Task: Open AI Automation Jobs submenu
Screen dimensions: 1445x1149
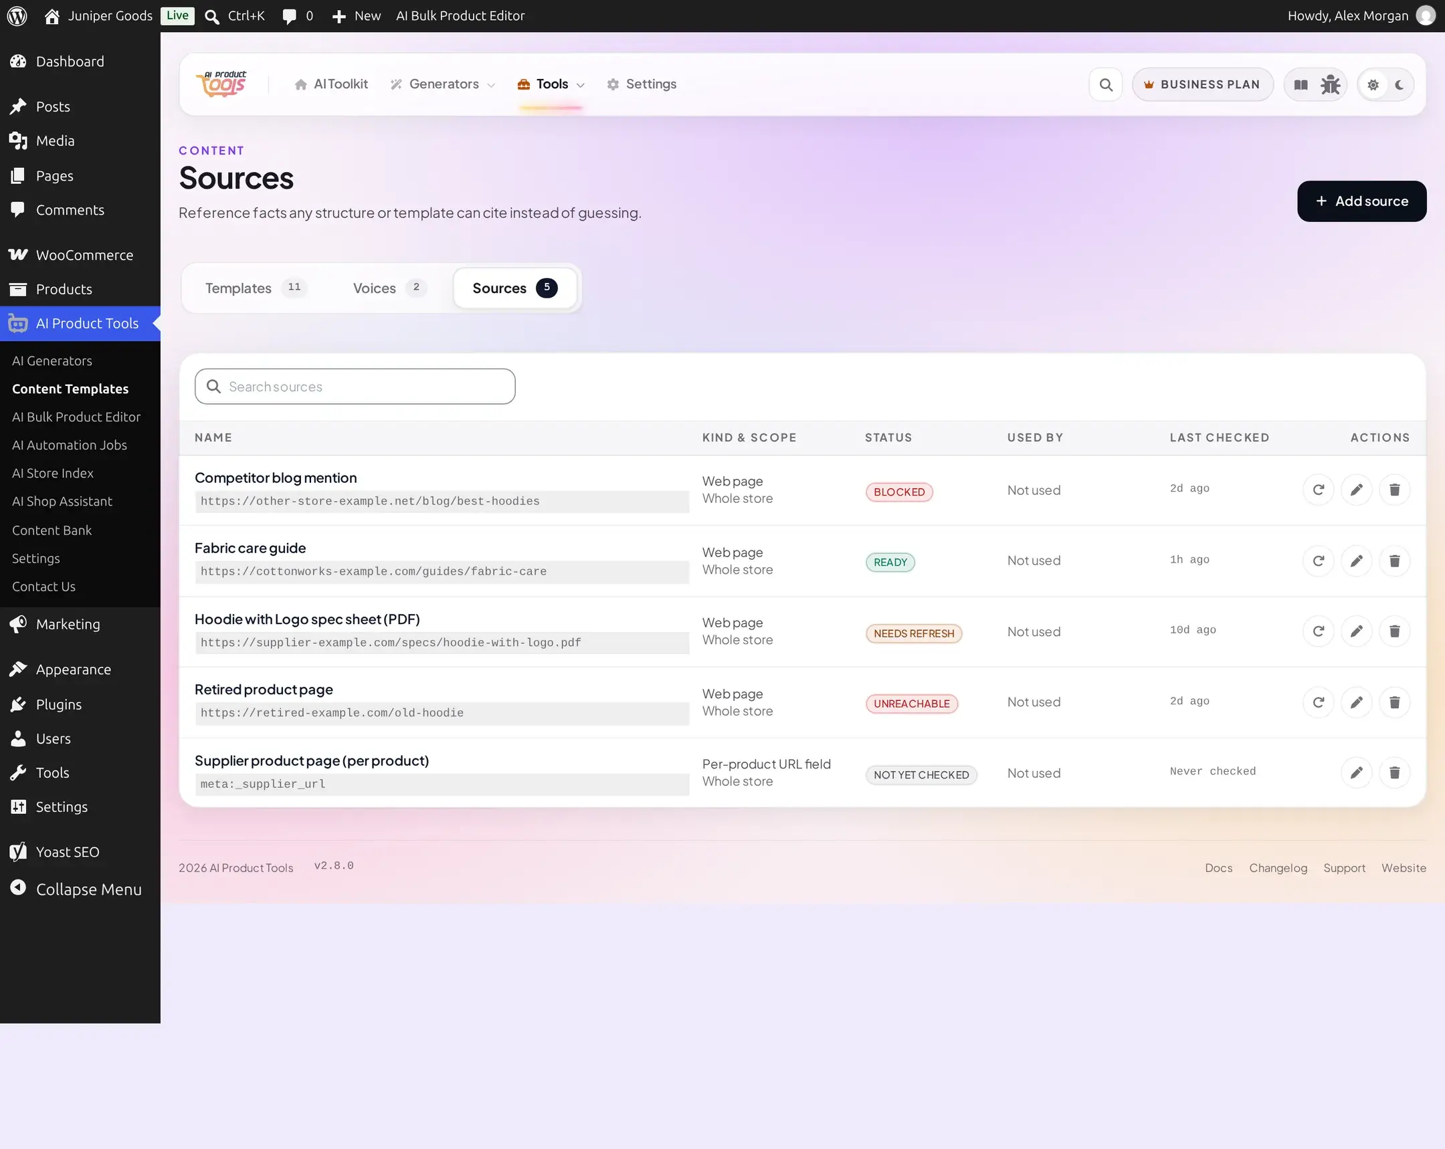Action: pyautogui.click(x=70, y=445)
